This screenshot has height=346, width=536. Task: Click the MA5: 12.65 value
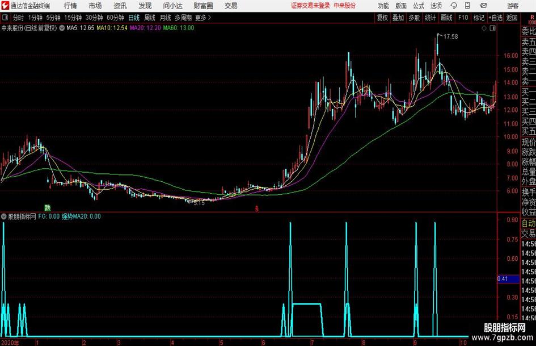coord(80,28)
